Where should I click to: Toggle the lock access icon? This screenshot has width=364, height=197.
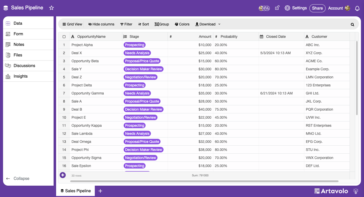(x=277, y=8)
